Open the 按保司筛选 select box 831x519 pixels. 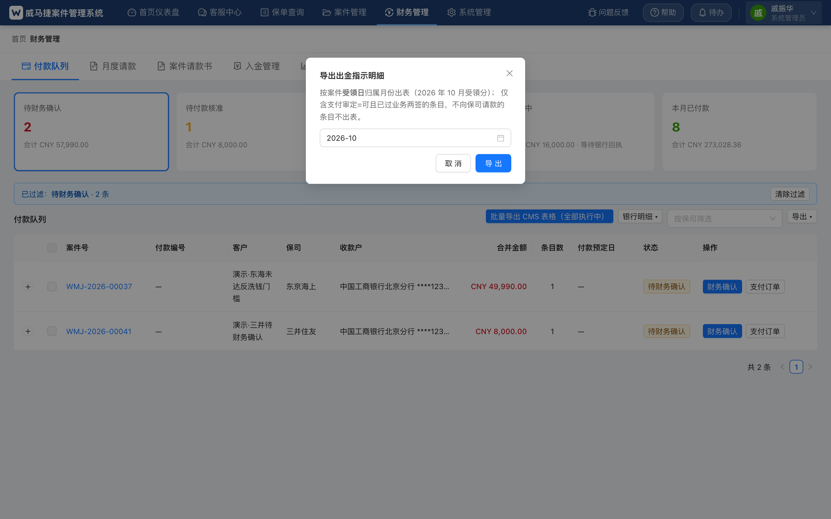tap(724, 218)
